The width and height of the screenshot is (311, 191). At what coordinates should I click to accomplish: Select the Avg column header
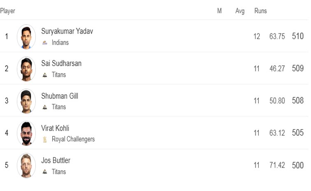pos(240,11)
